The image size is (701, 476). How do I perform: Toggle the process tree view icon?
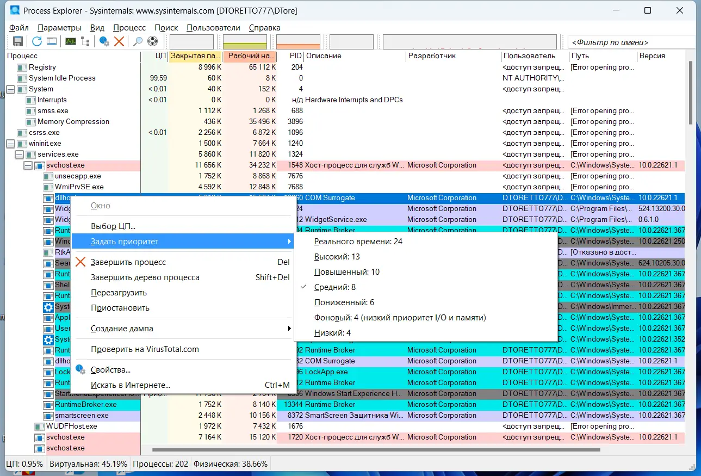point(85,41)
